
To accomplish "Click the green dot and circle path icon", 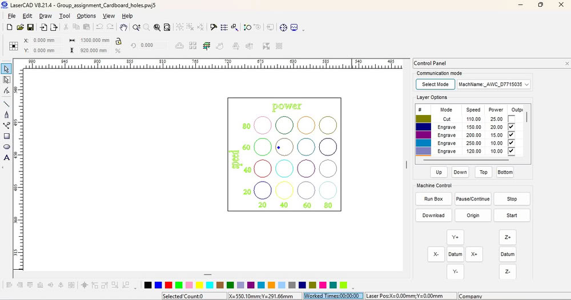I will (247, 27).
